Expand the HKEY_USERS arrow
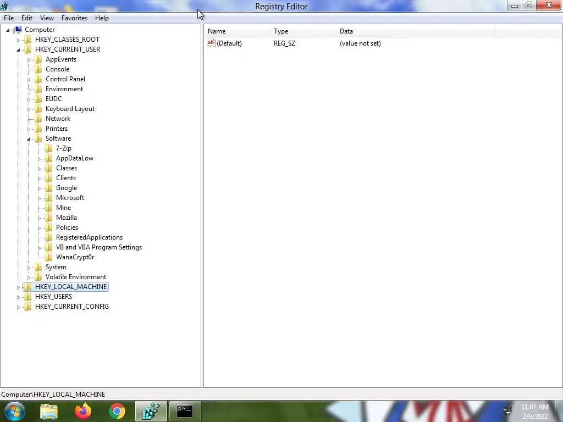 (18, 297)
